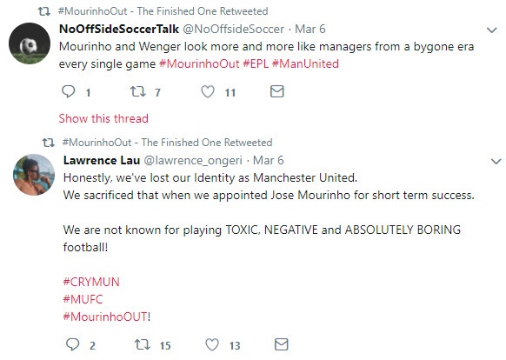The image size is (506, 360).
Task: Retweet the NoOffSideSoccerTalk tweet
Action: tap(137, 91)
